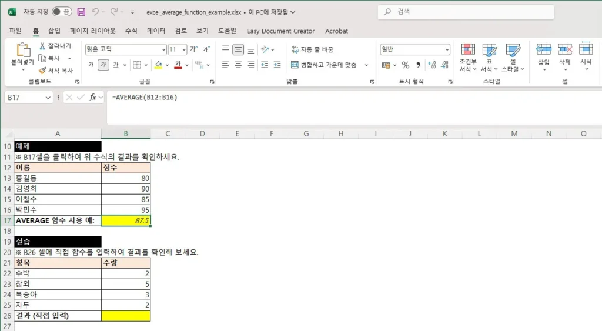Click the Redo arrow icon
This screenshot has width=602, height=331.
pyautogui.click(x=114, y=12)
